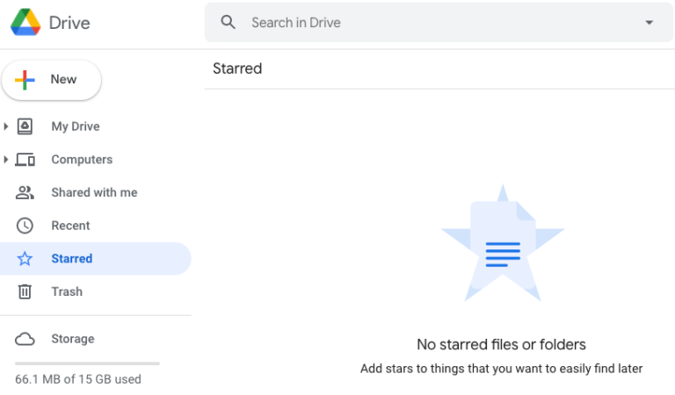Open the "66.1 MB of 15 GB used" link
The image size is (675, 395).
(x=78, y=379)
